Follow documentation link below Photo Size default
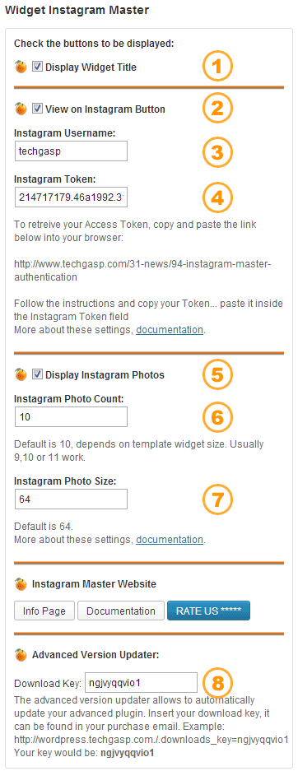The height and width of the screenshot is (771, 298). [x=170, y=540]
